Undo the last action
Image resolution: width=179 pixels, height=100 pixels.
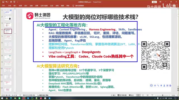(x=6, y=2)
